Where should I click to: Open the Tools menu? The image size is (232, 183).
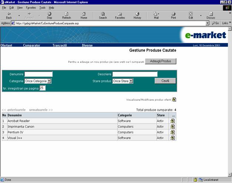[42, 7]
